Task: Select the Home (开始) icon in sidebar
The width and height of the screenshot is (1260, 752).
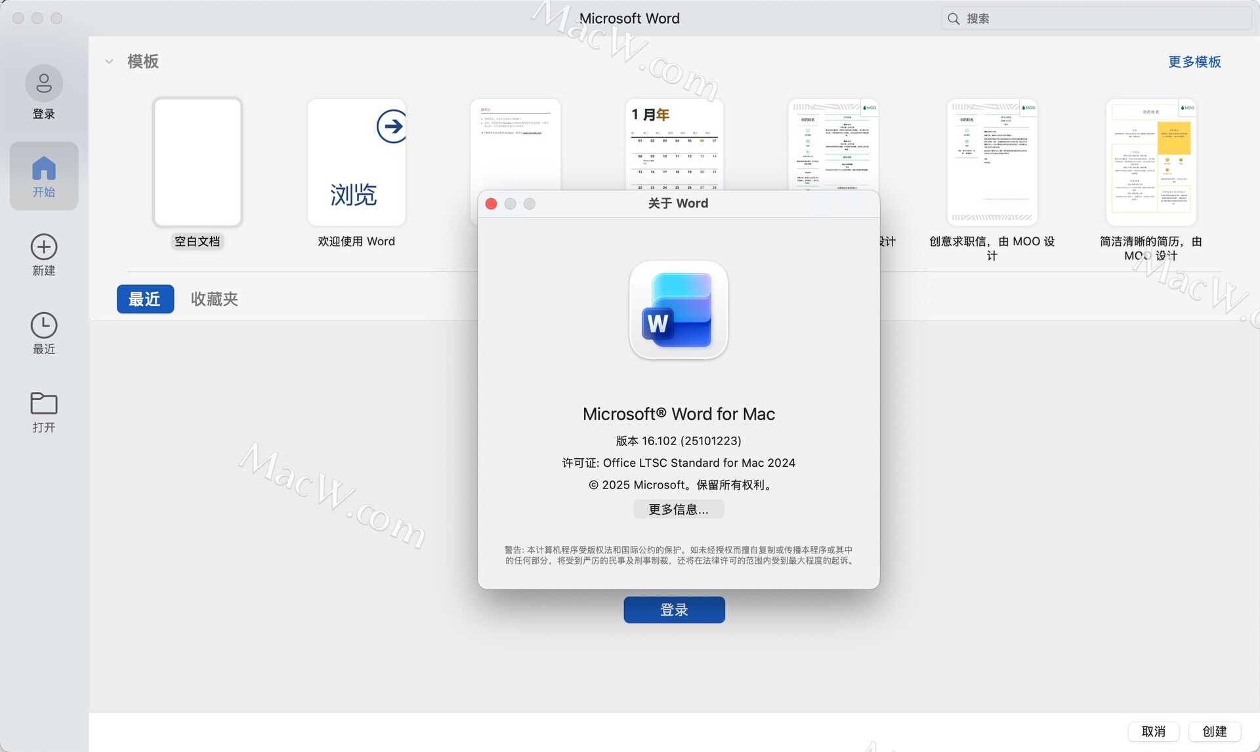Action: click(x=44, y=168)
